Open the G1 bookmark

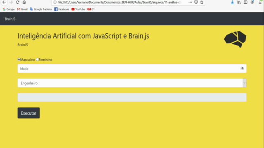pos(91,9)
